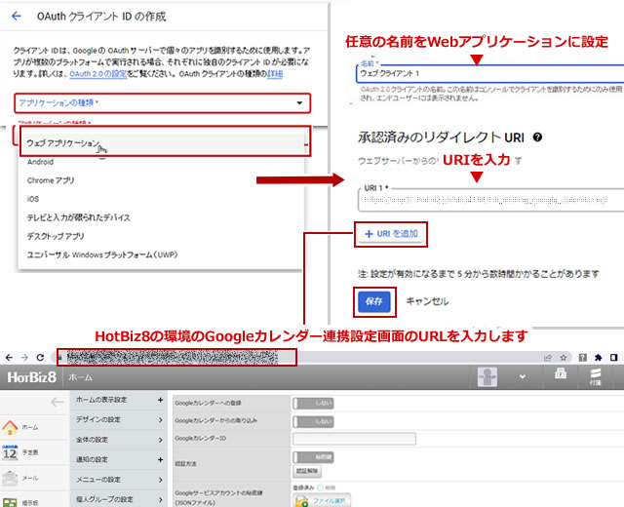This screenshot has width=624, height=507.
Task: Open the 付箋 sticky note icon
Action: (x=595, y=377)
